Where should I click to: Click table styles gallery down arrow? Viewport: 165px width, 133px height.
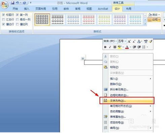click(x=145, y=19)
